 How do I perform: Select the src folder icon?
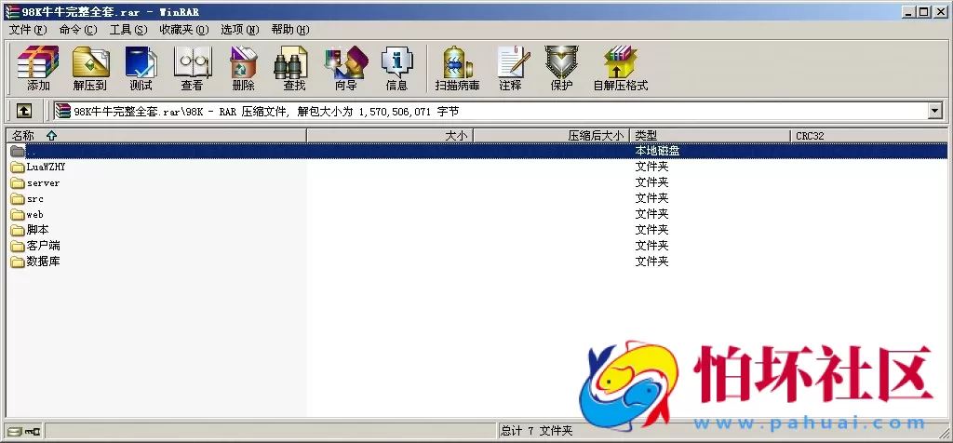[x=18, y=198]
